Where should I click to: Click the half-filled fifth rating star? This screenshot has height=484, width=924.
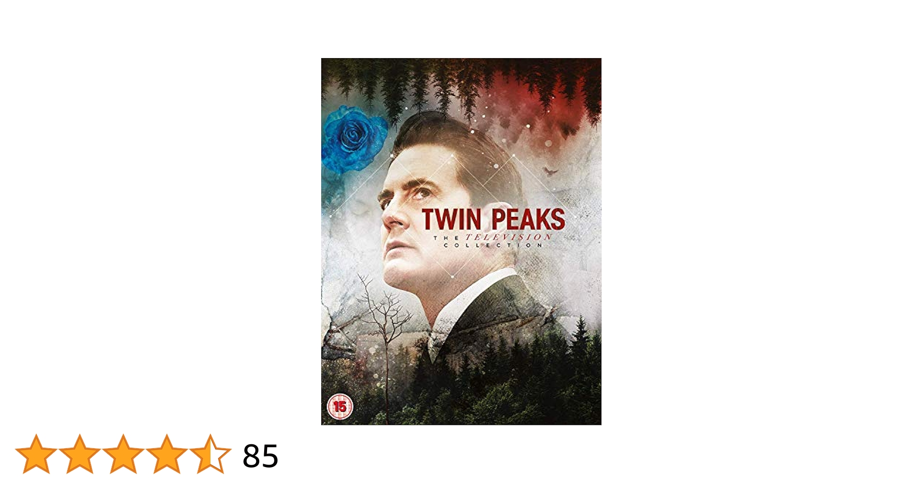[x=210, y=454]
